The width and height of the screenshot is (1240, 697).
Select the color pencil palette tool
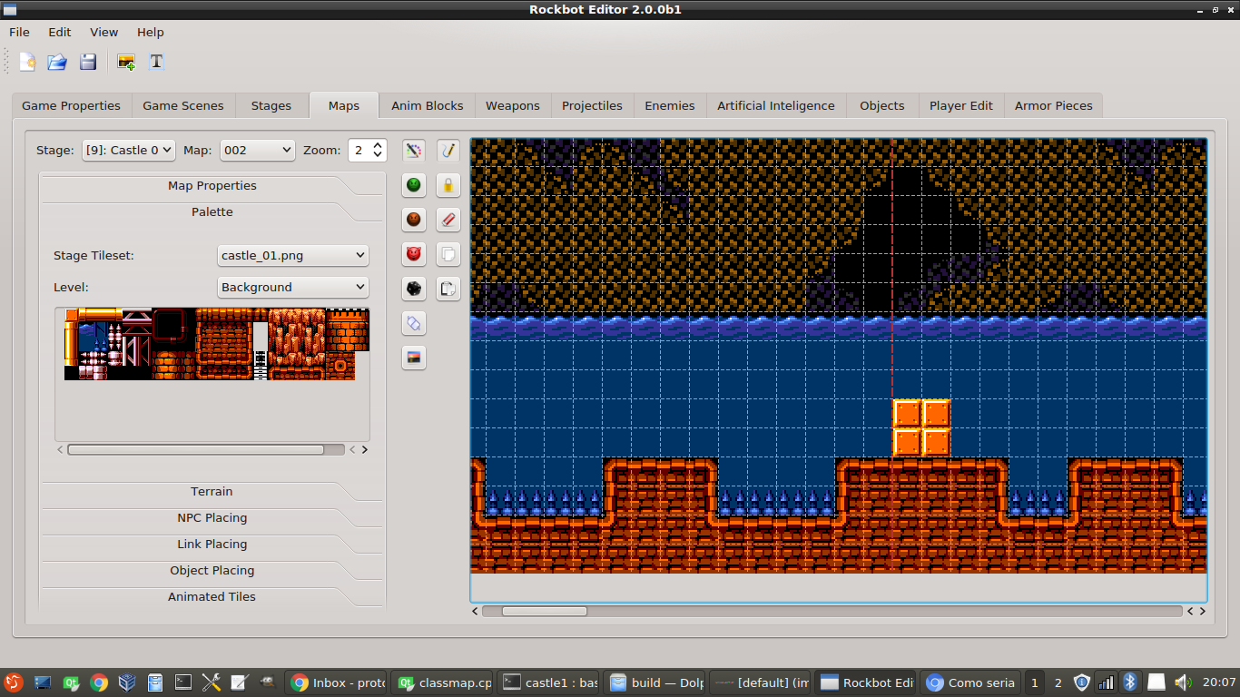tap(414, 151)
